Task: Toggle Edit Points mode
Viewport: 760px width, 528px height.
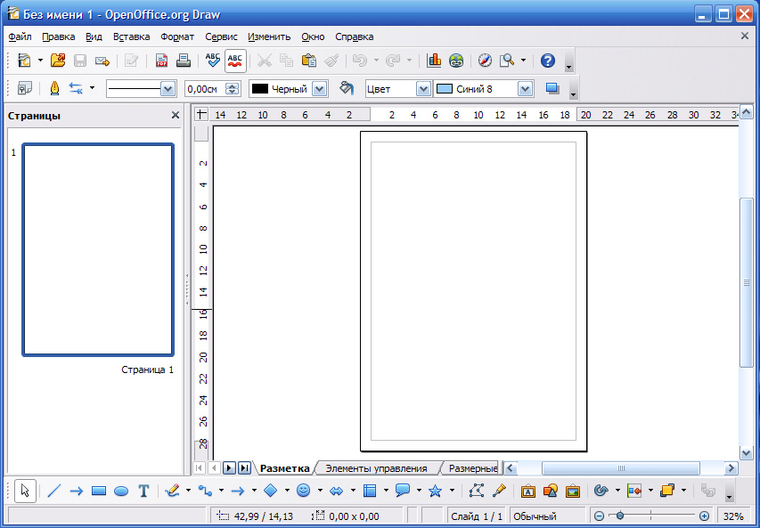Action: (x=477, y=491)
